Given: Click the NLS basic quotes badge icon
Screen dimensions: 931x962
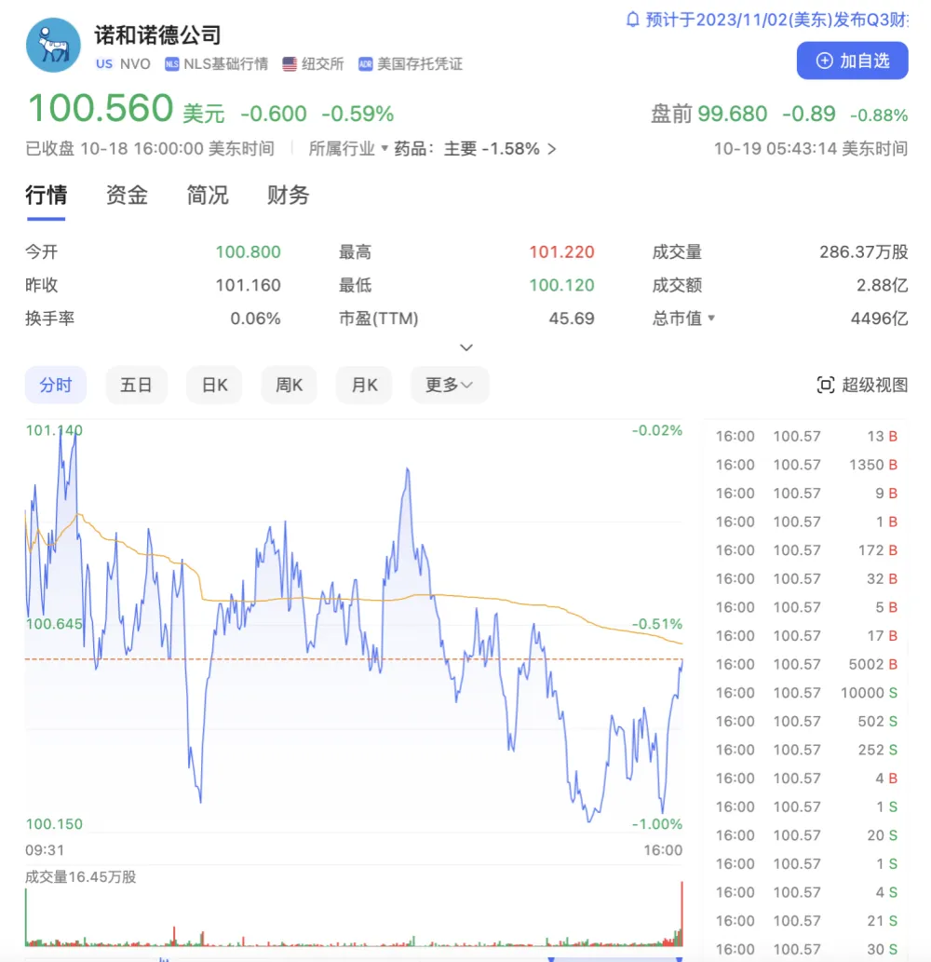Looking at the screenshot, I should 171,64.
